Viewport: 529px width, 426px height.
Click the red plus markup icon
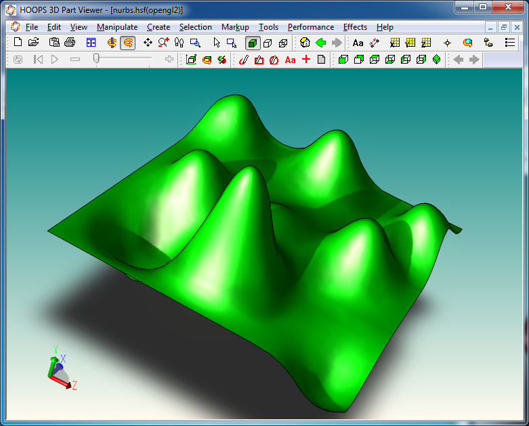tap(306, 60)
